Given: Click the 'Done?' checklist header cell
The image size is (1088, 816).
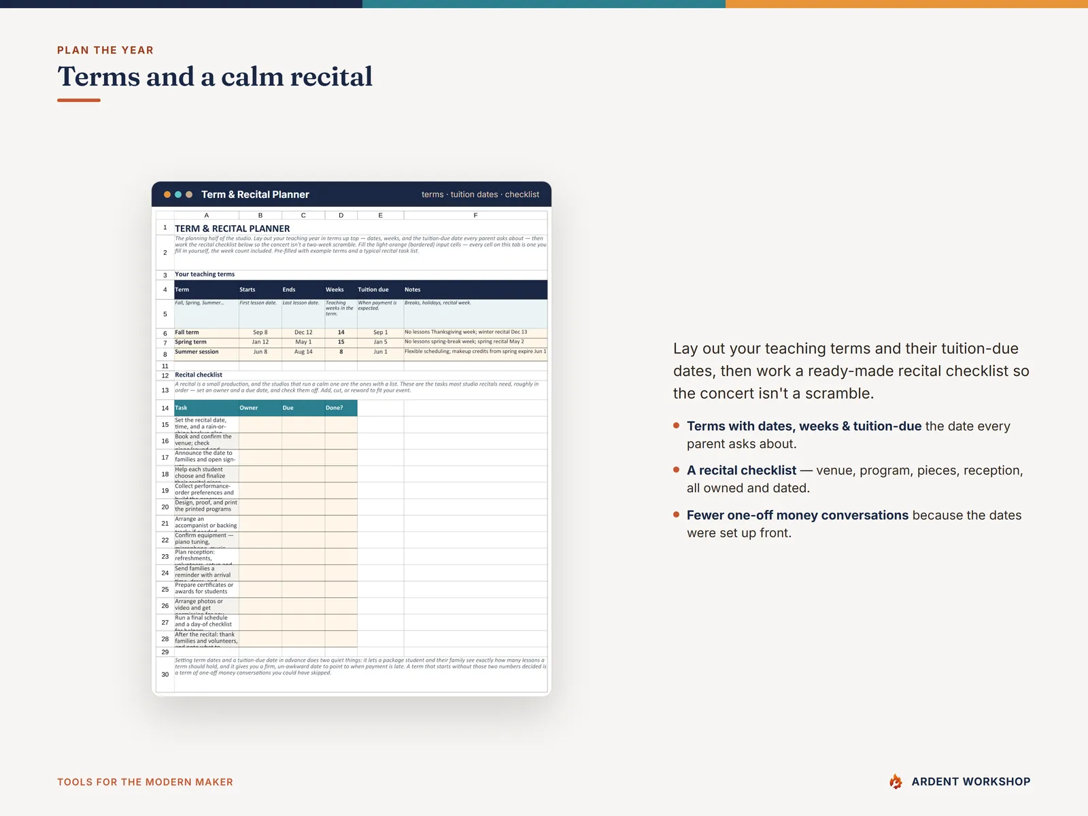Looking at the screenshot, I should 341,408.
